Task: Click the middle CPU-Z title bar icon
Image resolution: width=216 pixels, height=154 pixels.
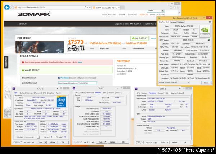Action: click(74, 88)
